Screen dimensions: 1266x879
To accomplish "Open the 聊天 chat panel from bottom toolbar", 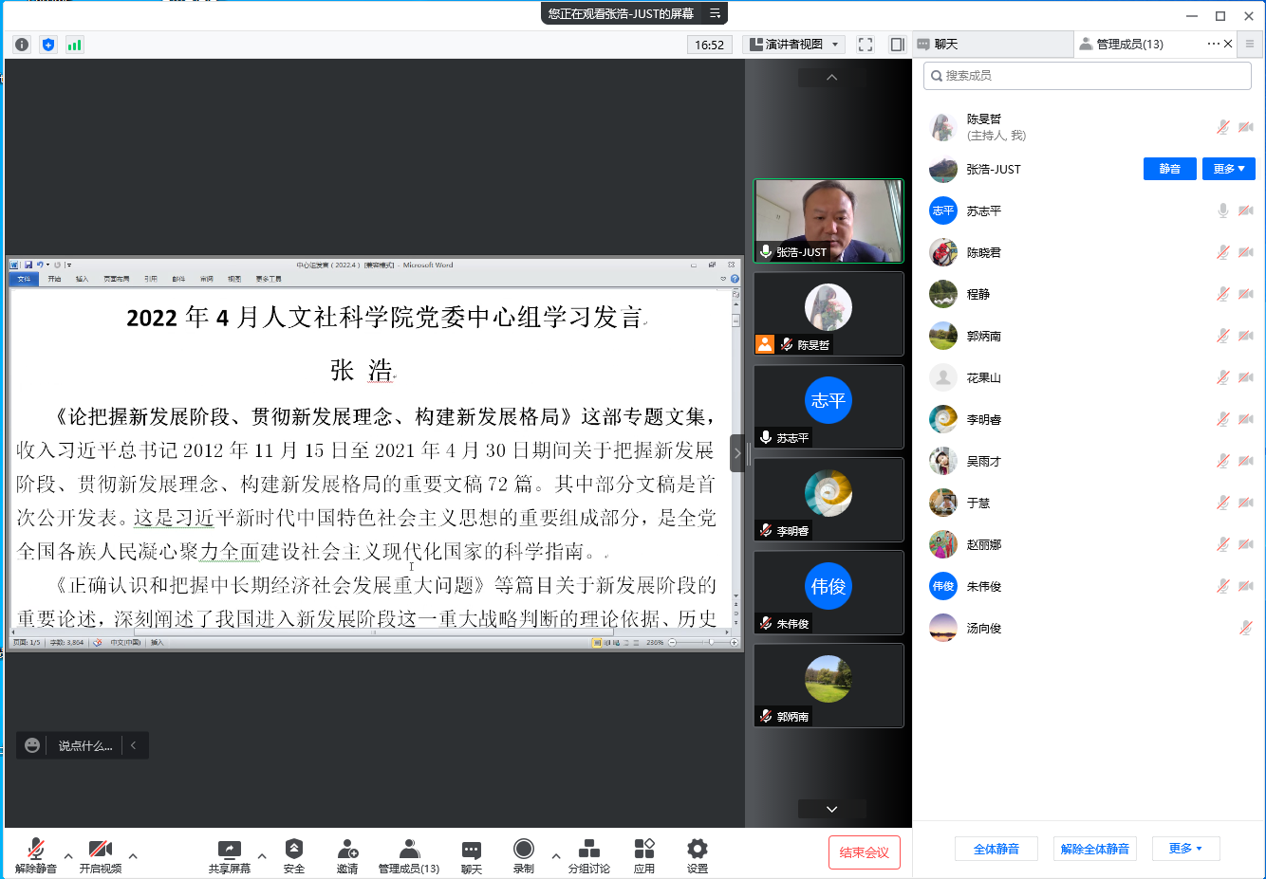I will pos(471,853).
